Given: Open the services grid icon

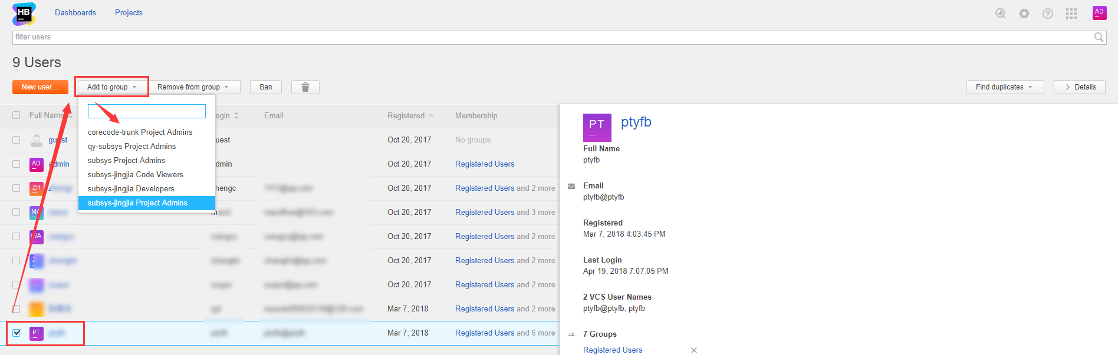Looking at the screenshot, I should (1071, 14).
